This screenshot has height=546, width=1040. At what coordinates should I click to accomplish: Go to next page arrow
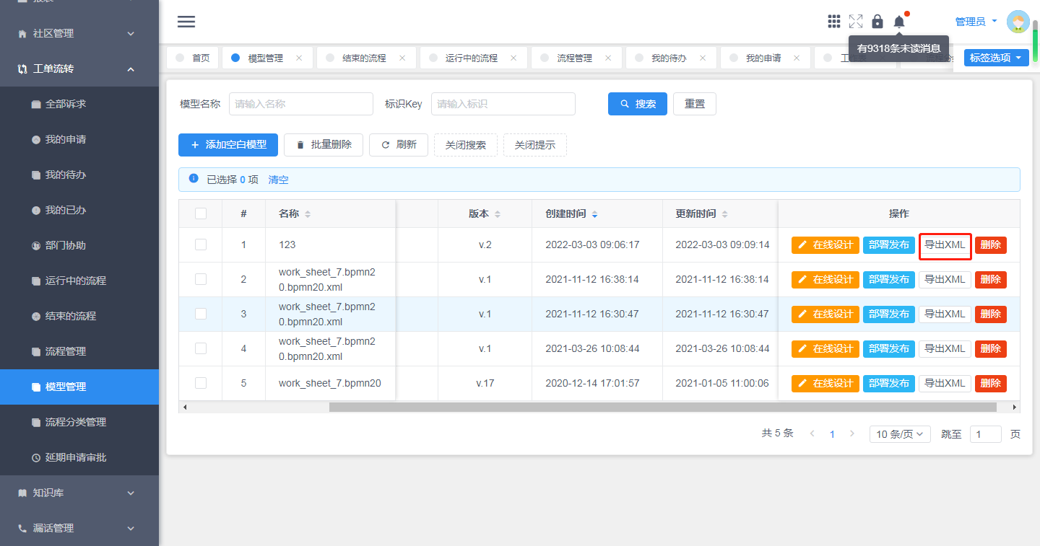[x=852, y=434]
